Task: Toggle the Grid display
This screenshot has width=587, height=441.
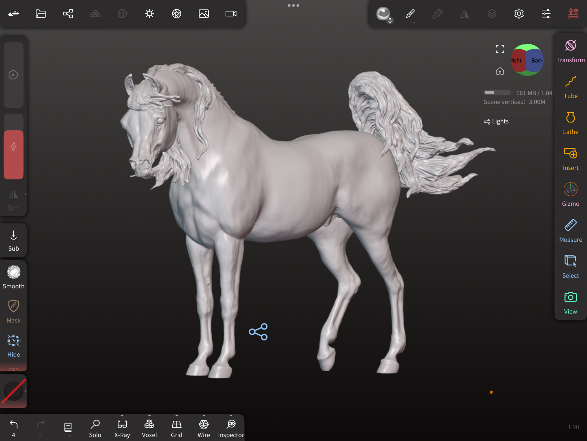Action: click(176, 428)
